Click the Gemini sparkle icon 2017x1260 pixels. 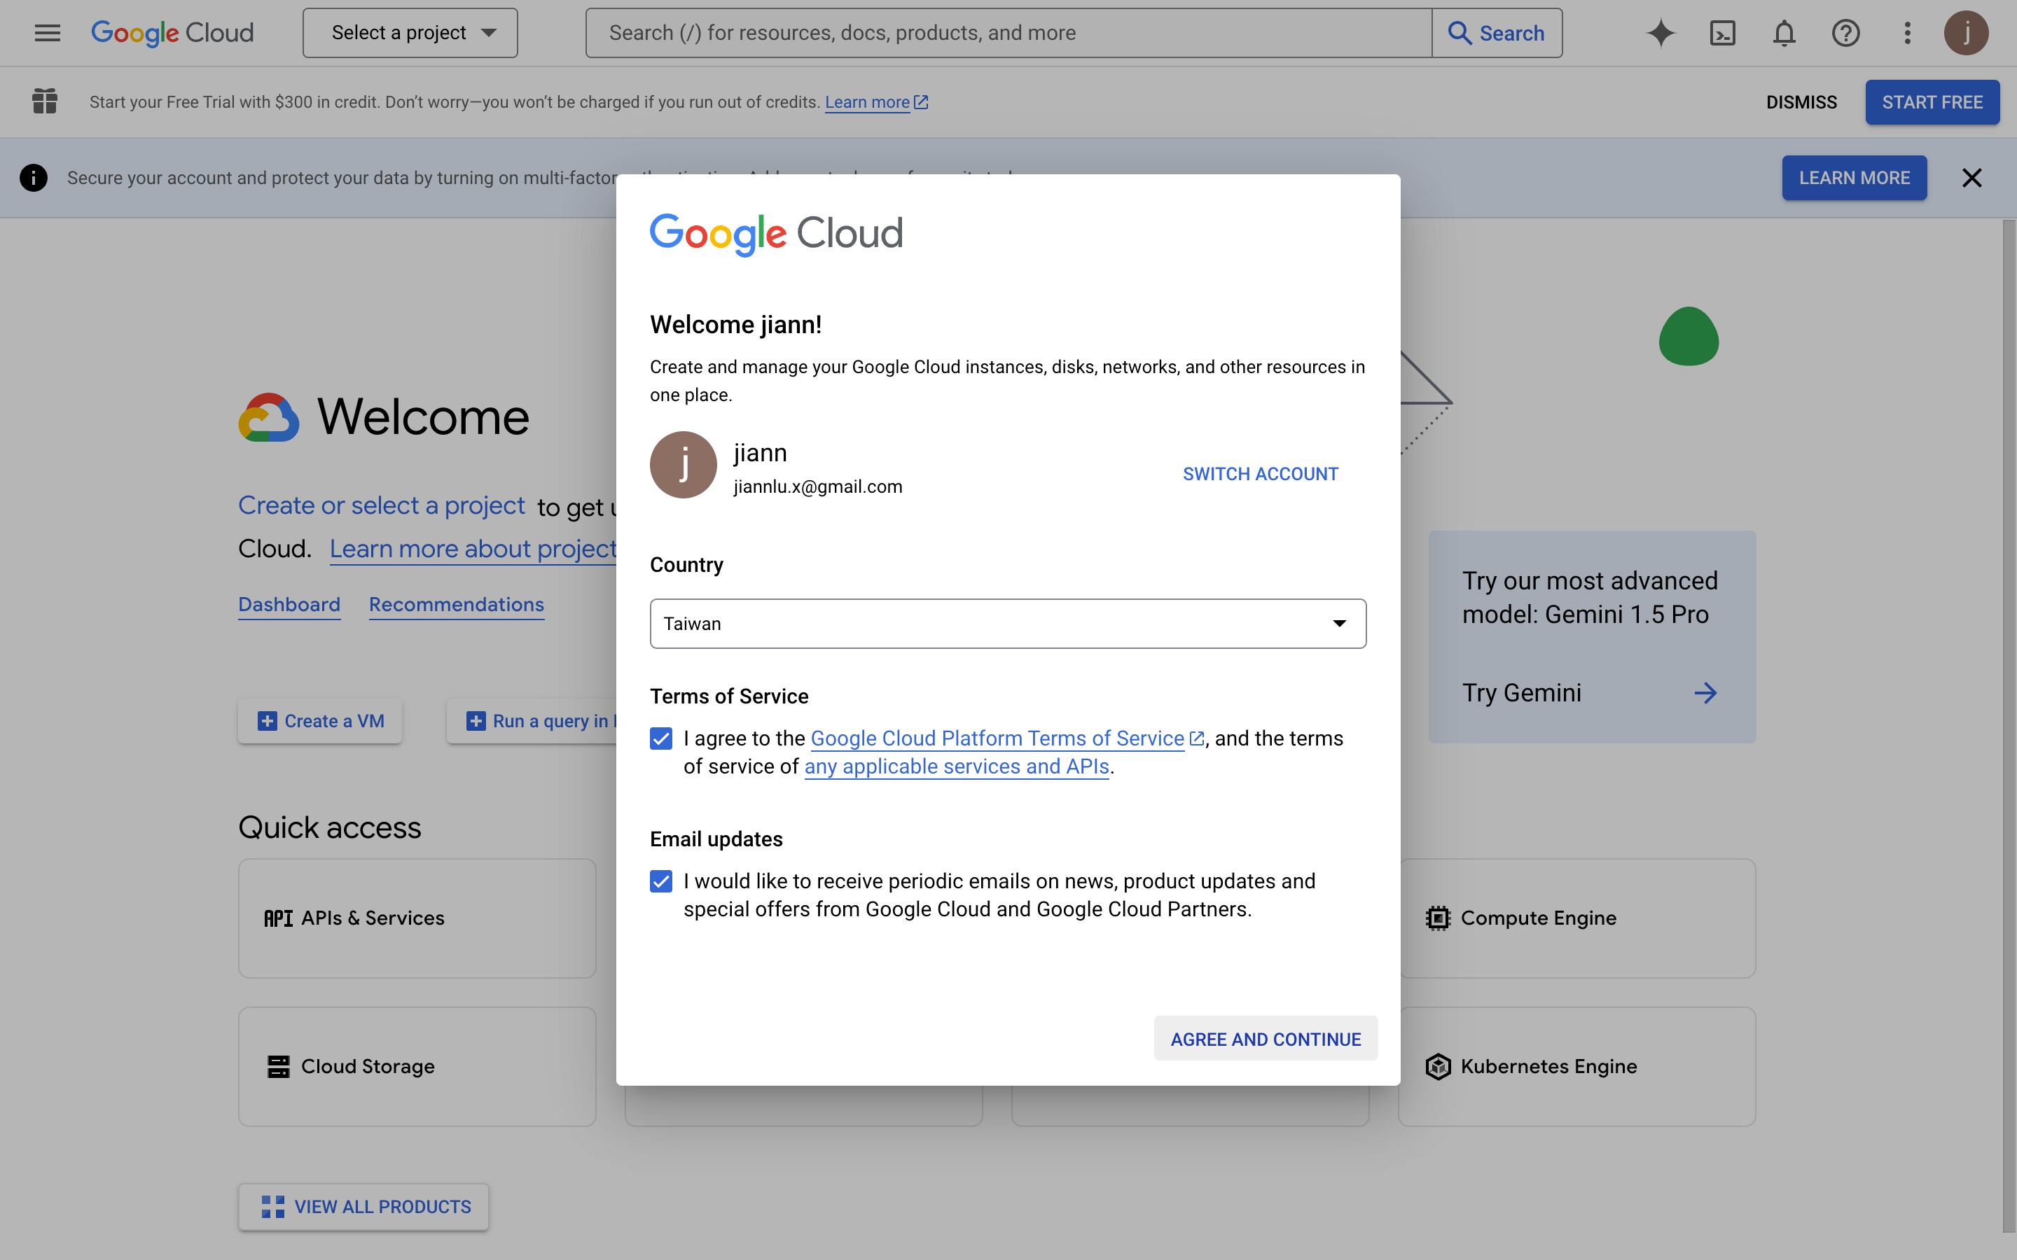tap(1661, 34)
